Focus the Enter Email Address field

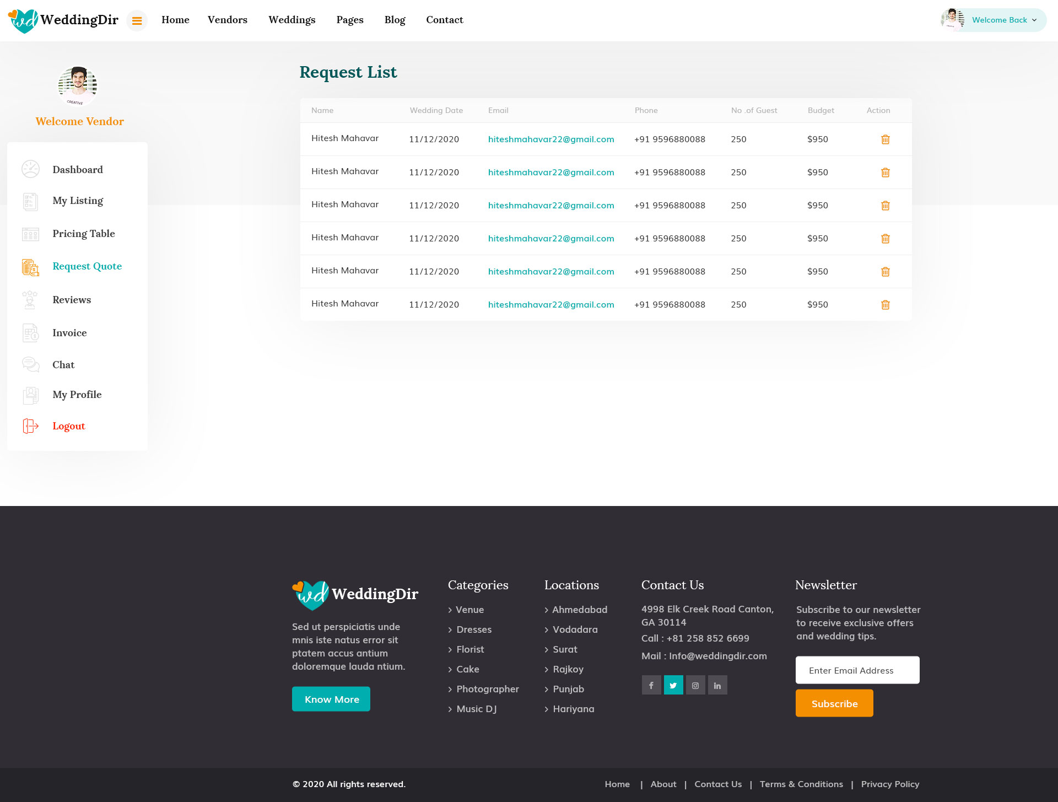pos(857,670)
